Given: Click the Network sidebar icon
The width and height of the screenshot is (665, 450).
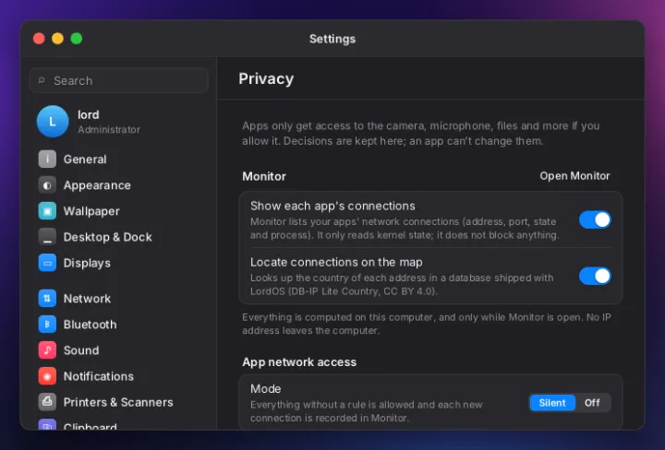Looking at the screenshot, I should pos(47,299).
